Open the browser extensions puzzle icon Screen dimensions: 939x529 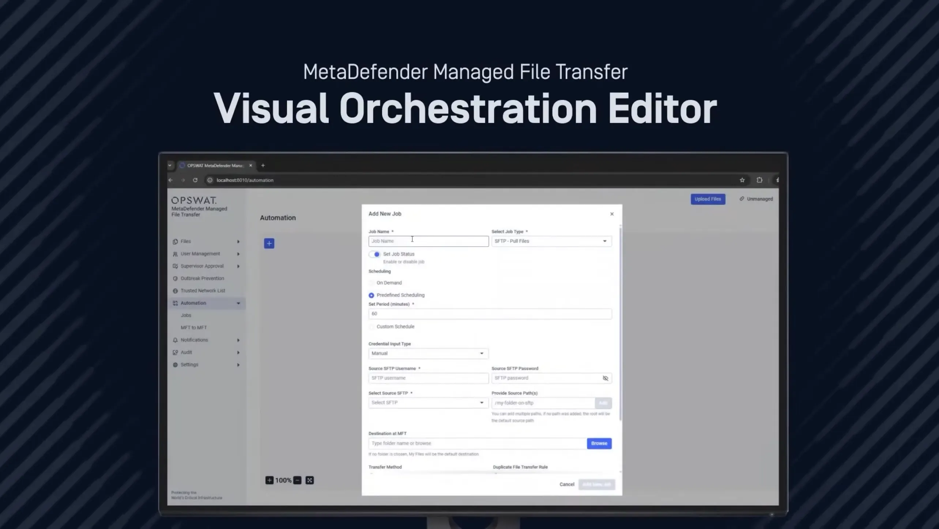759,180
